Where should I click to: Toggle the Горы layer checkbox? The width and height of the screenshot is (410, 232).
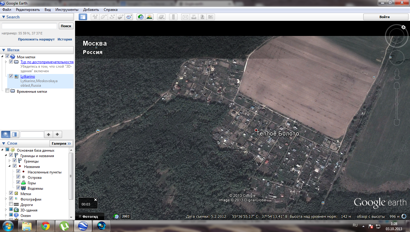click(18, 182)
